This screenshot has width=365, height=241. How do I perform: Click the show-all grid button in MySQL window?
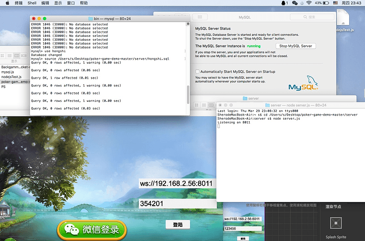(x=200, y=17)
